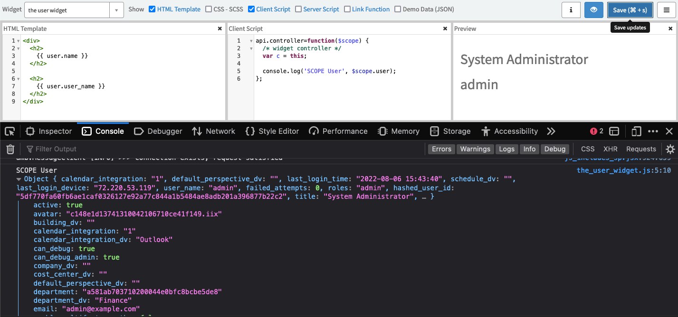
Task: Close the developer tools panel
Action: (x=669, y=131)
